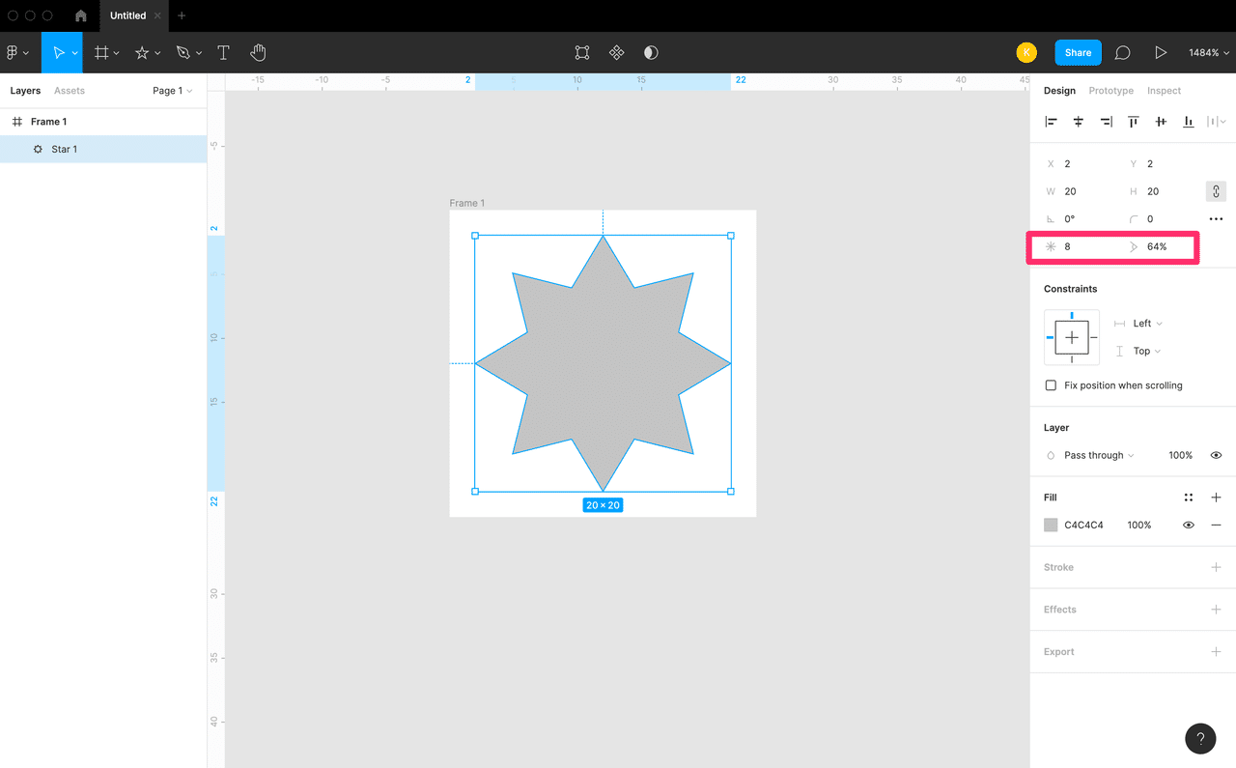Screen dimensions: 1236x768
Task: Switch to the Prototype tab
Action: [1110, 91]
